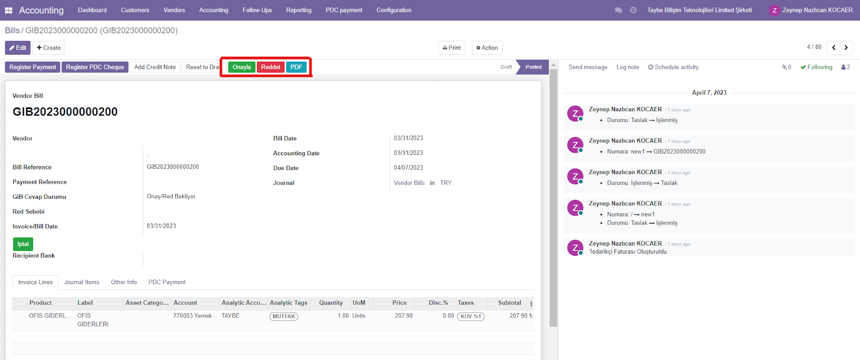Image resolution: width=860 pixels, height=360 pixels.
Task: Click Register PDC Cheque button
Action: [x=95, y=67]
